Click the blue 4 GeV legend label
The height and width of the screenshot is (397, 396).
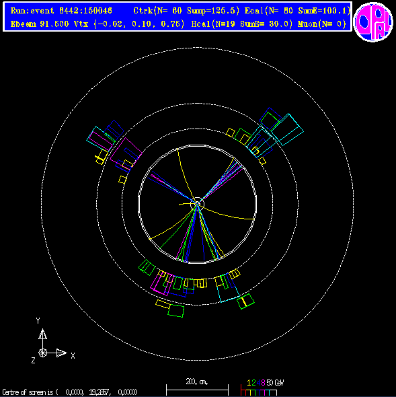coord(258,382)
